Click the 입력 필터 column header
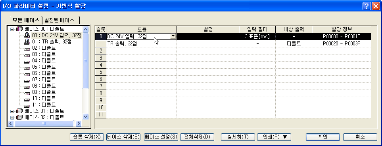This screenshot has width=382, height=146. click(257, 29)
